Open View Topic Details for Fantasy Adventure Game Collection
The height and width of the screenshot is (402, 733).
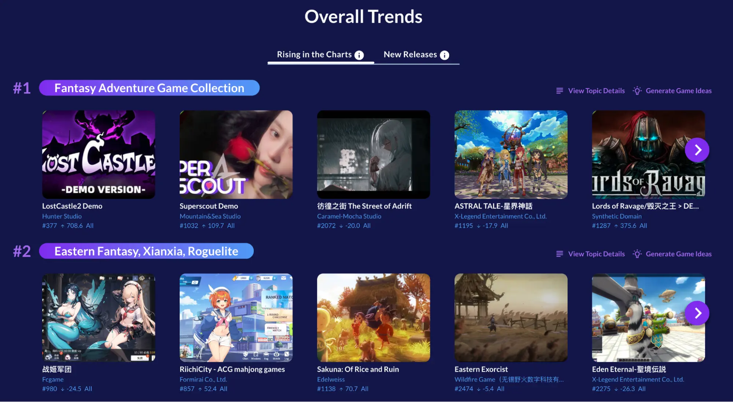tap(591, 91)
